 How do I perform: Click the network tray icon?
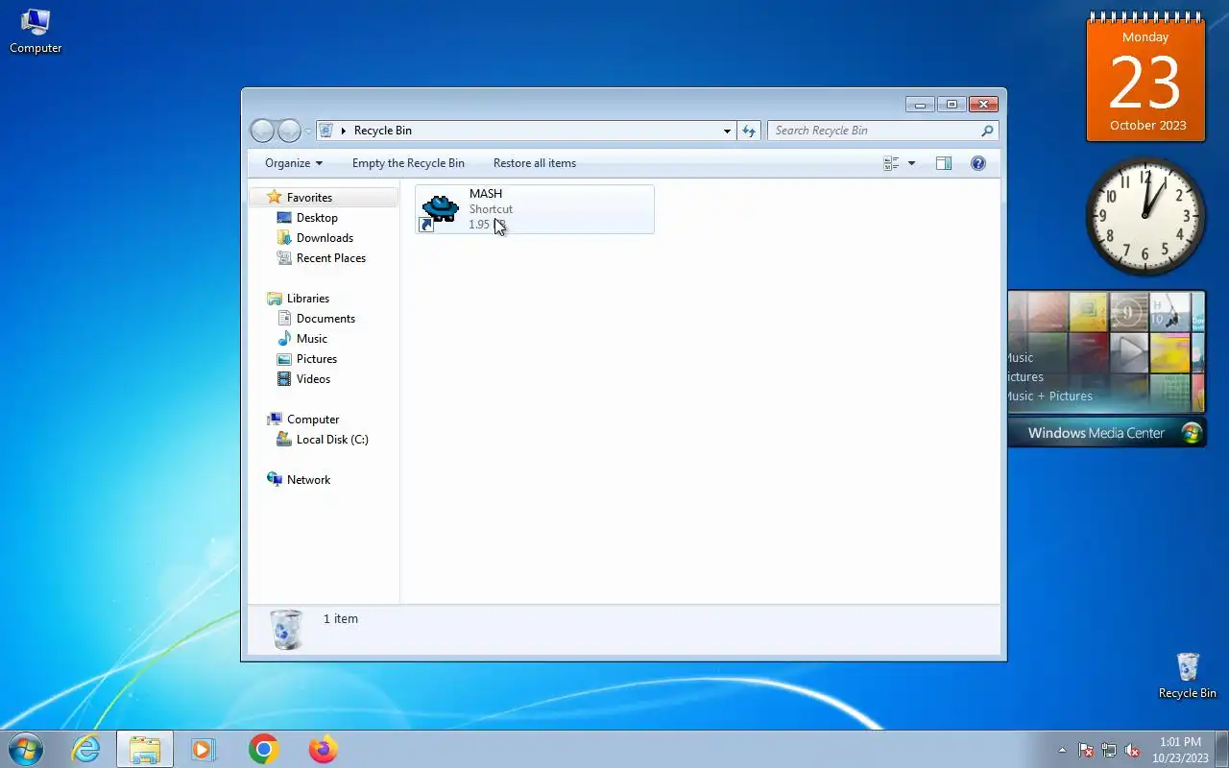[x=1109, y=750]
